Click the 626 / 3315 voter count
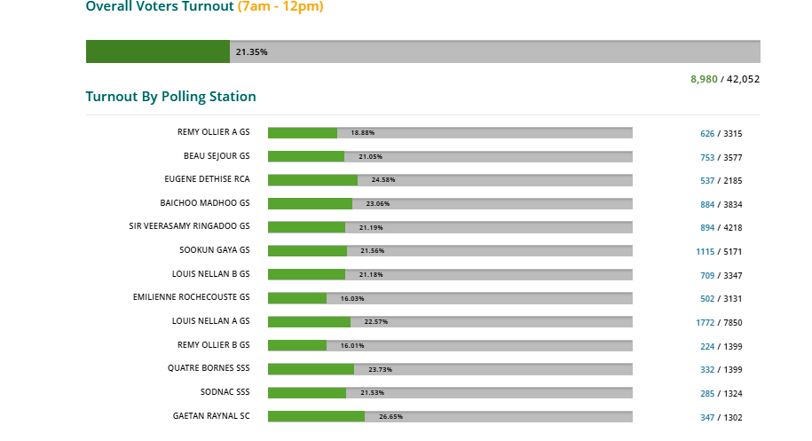The height and width of the screenshot is (441, 812). 721,133
